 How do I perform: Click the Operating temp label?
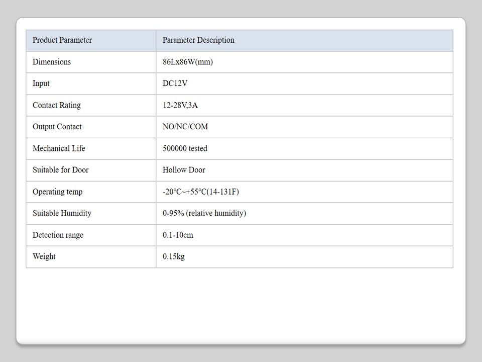pos(58,192)
